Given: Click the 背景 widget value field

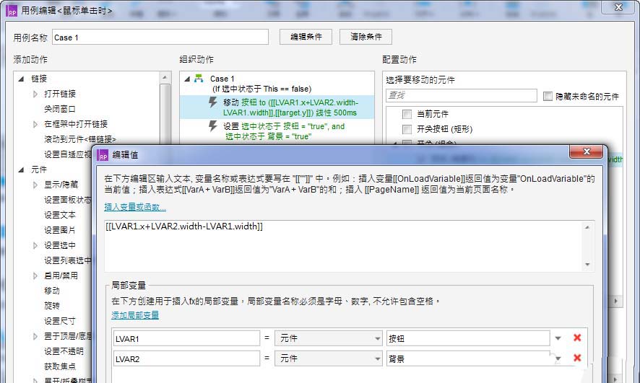Looking at the screenshot, I should pyautogui.click(x=468, y=359).
